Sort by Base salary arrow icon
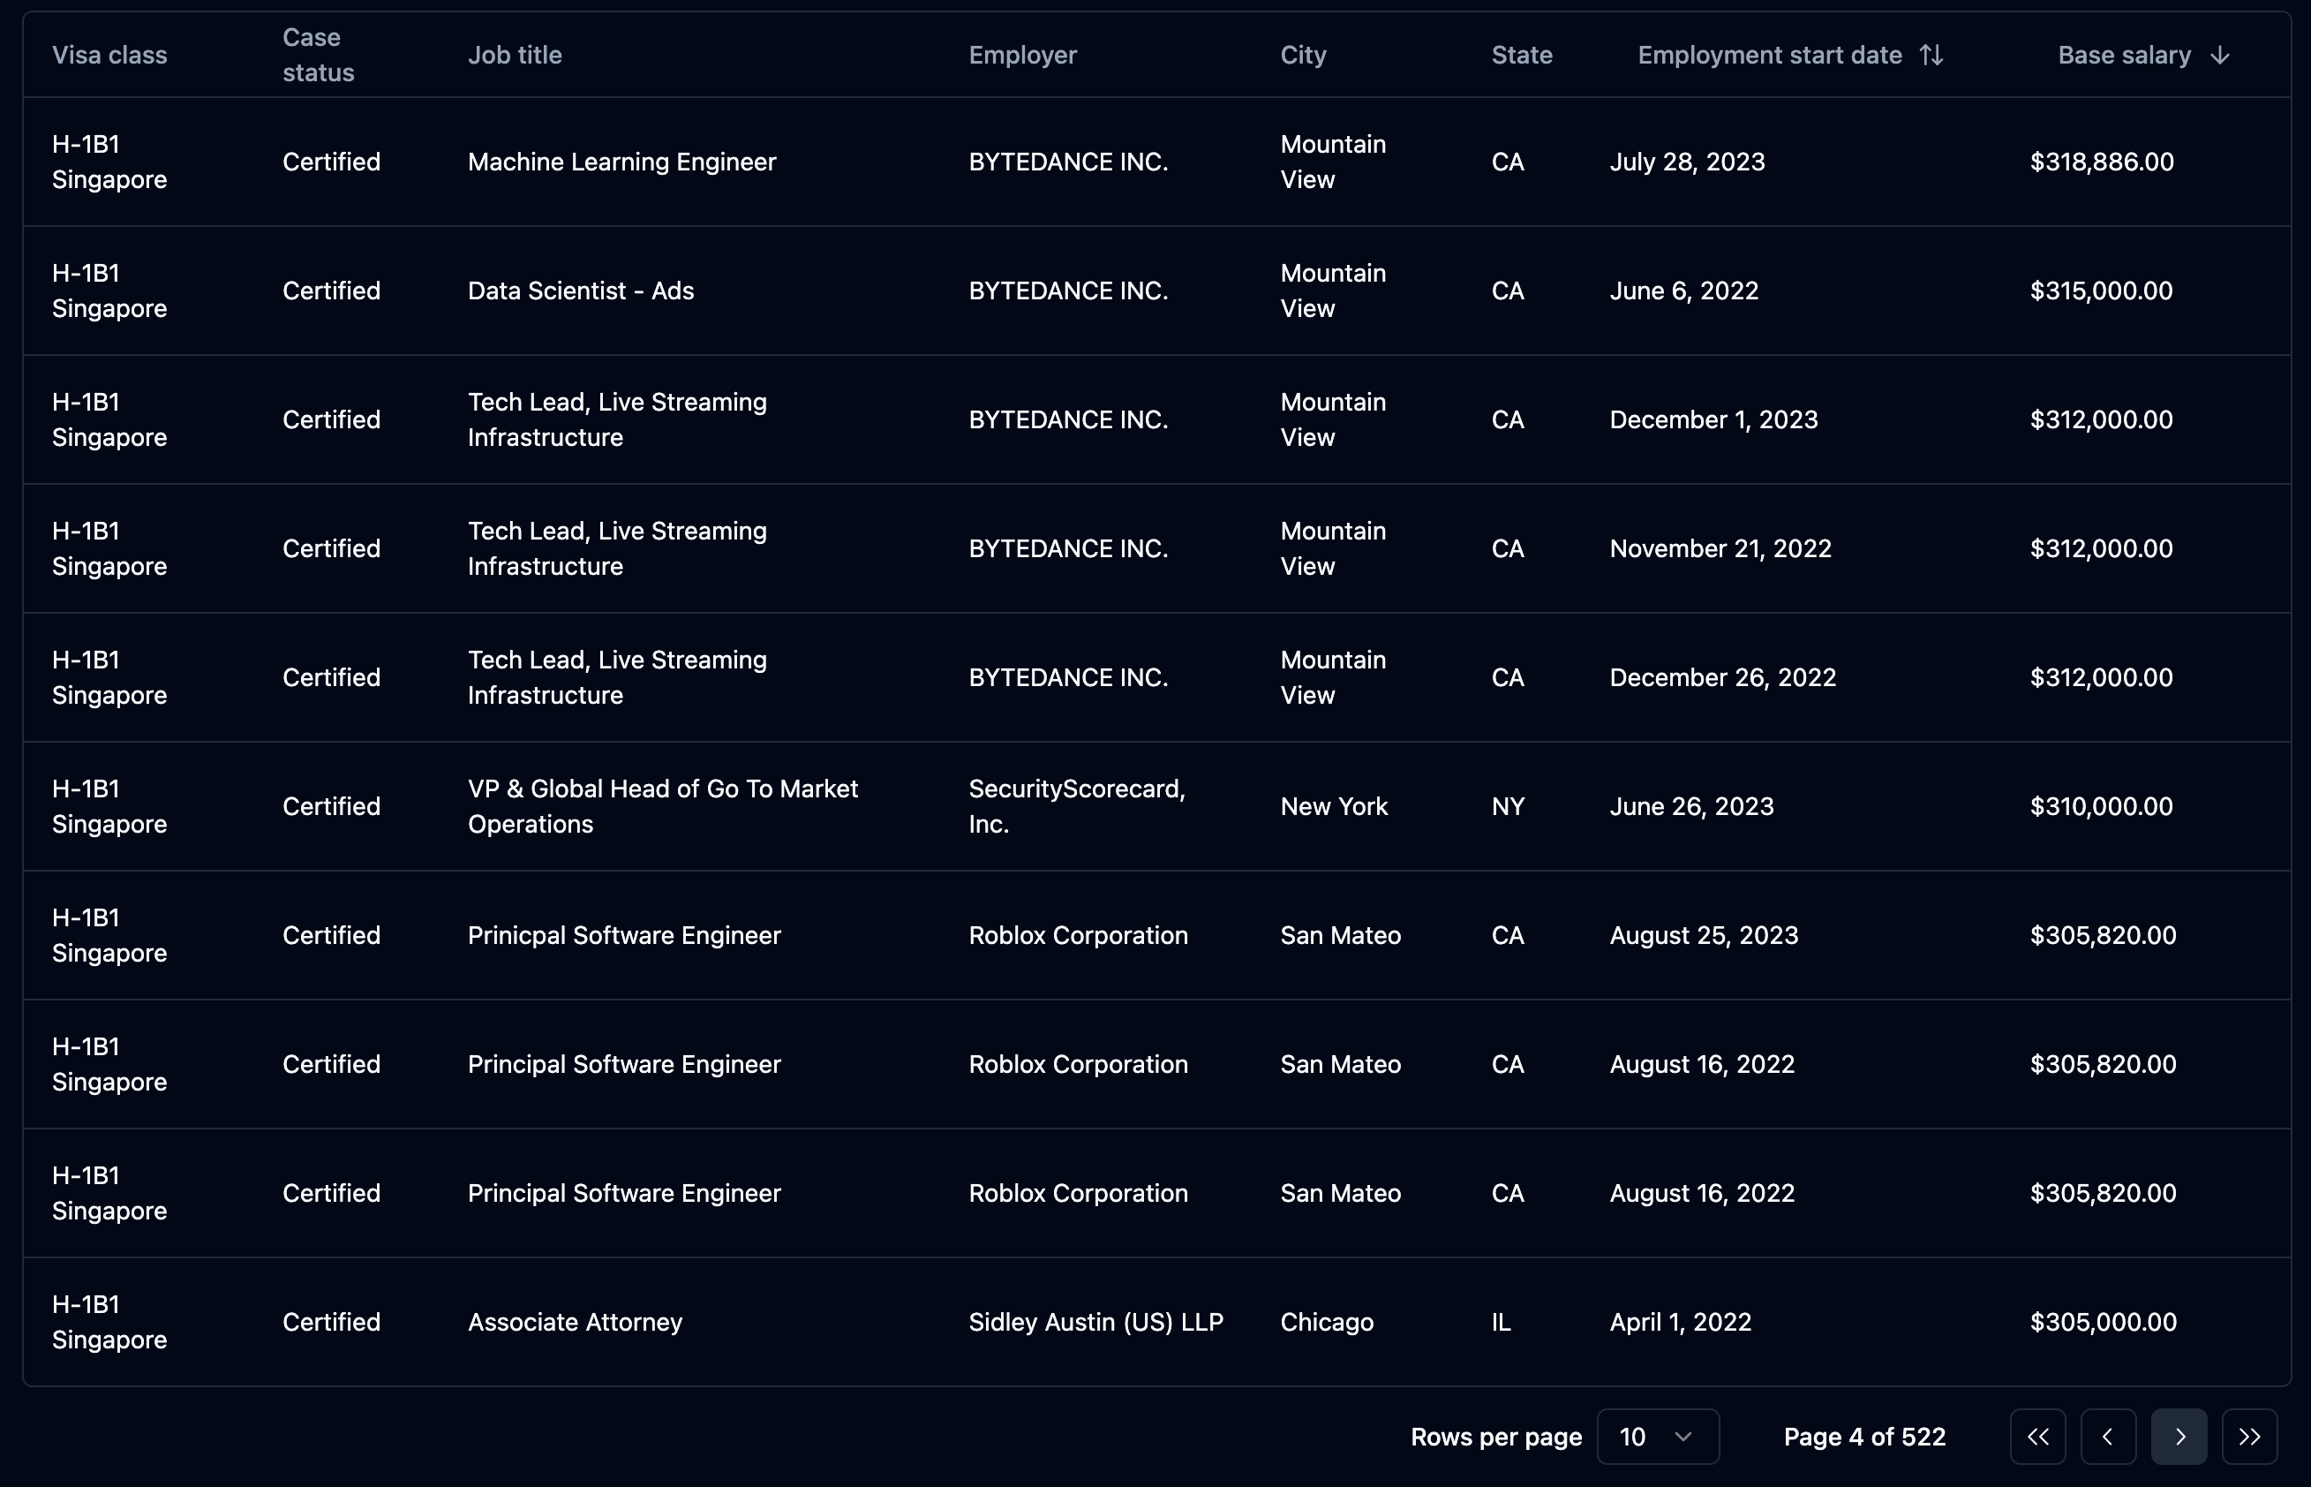The width and height of the screenshot is (2311, 1487). click(2219, 55)
